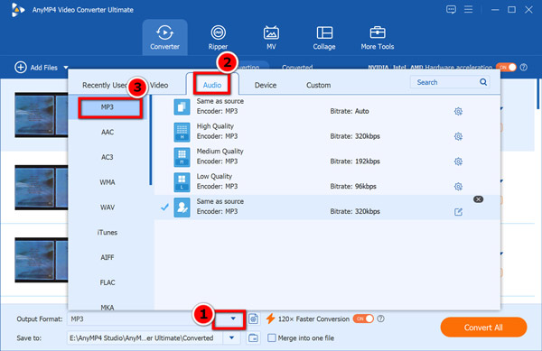Select WAV in the format list
This screenshot has height=351, width=542.
pos(107,208)
